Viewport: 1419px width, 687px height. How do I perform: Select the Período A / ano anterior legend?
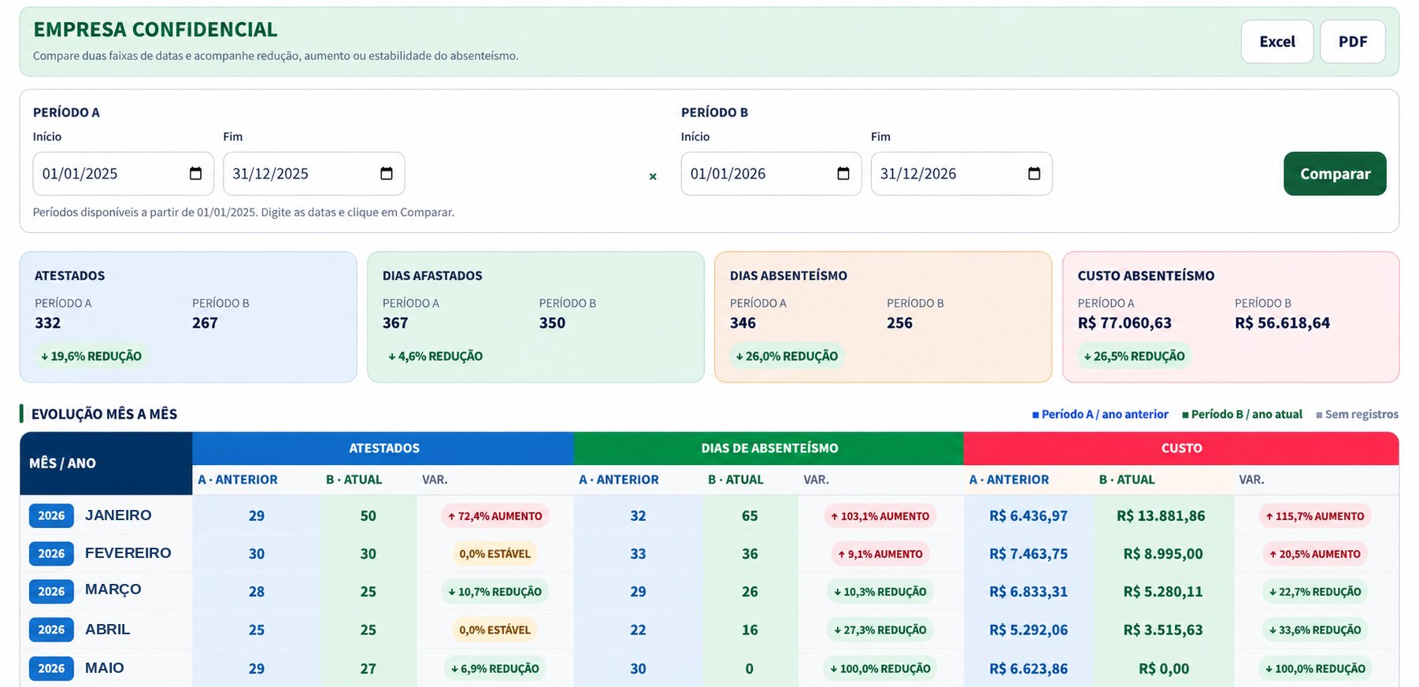pos(1100,414)
